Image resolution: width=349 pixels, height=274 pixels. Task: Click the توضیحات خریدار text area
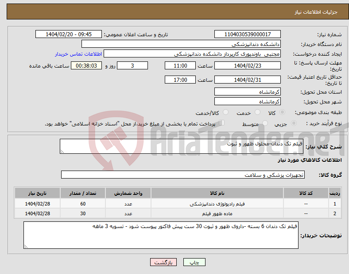coord(161,235)
